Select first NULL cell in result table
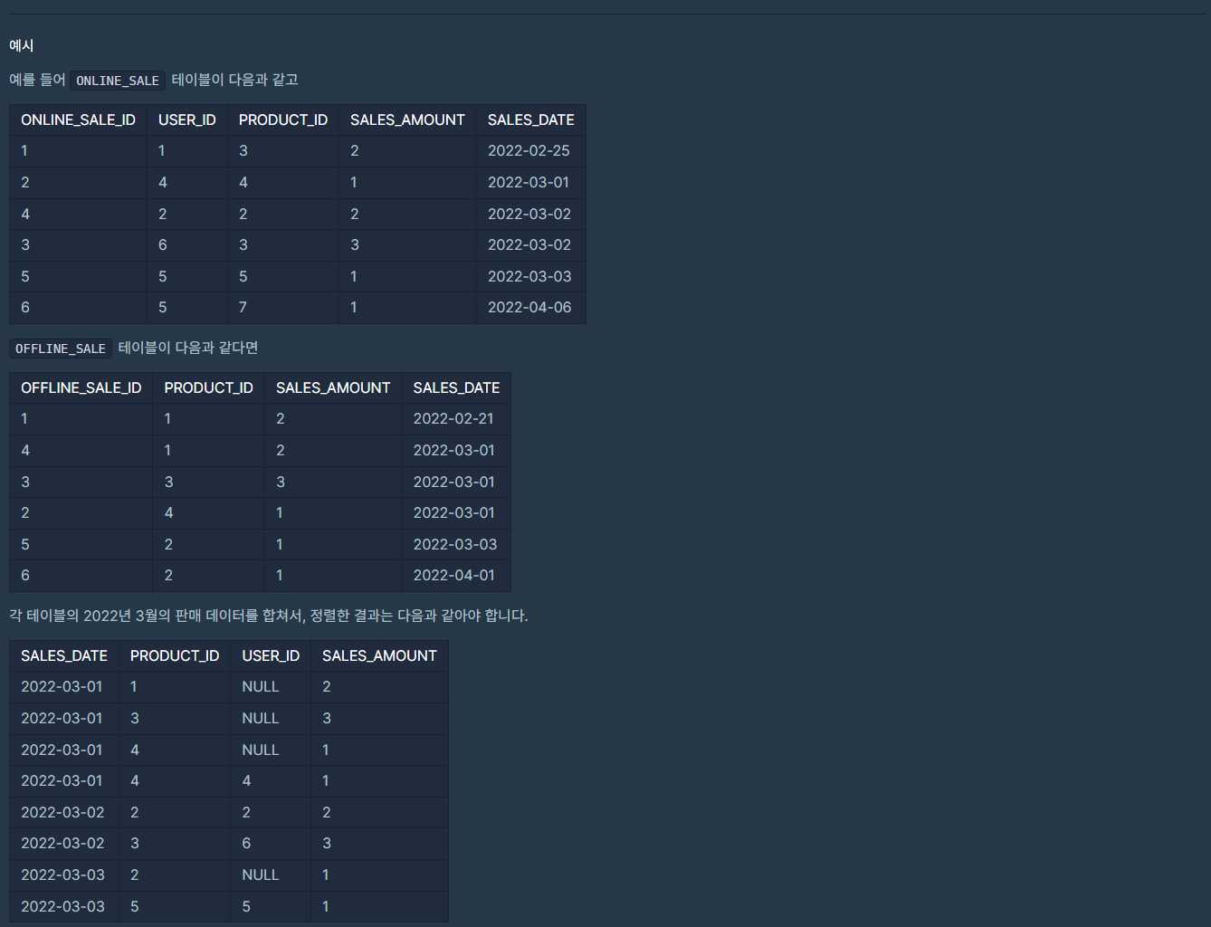Screen dimensions: 1211x927 pos(260,686)
